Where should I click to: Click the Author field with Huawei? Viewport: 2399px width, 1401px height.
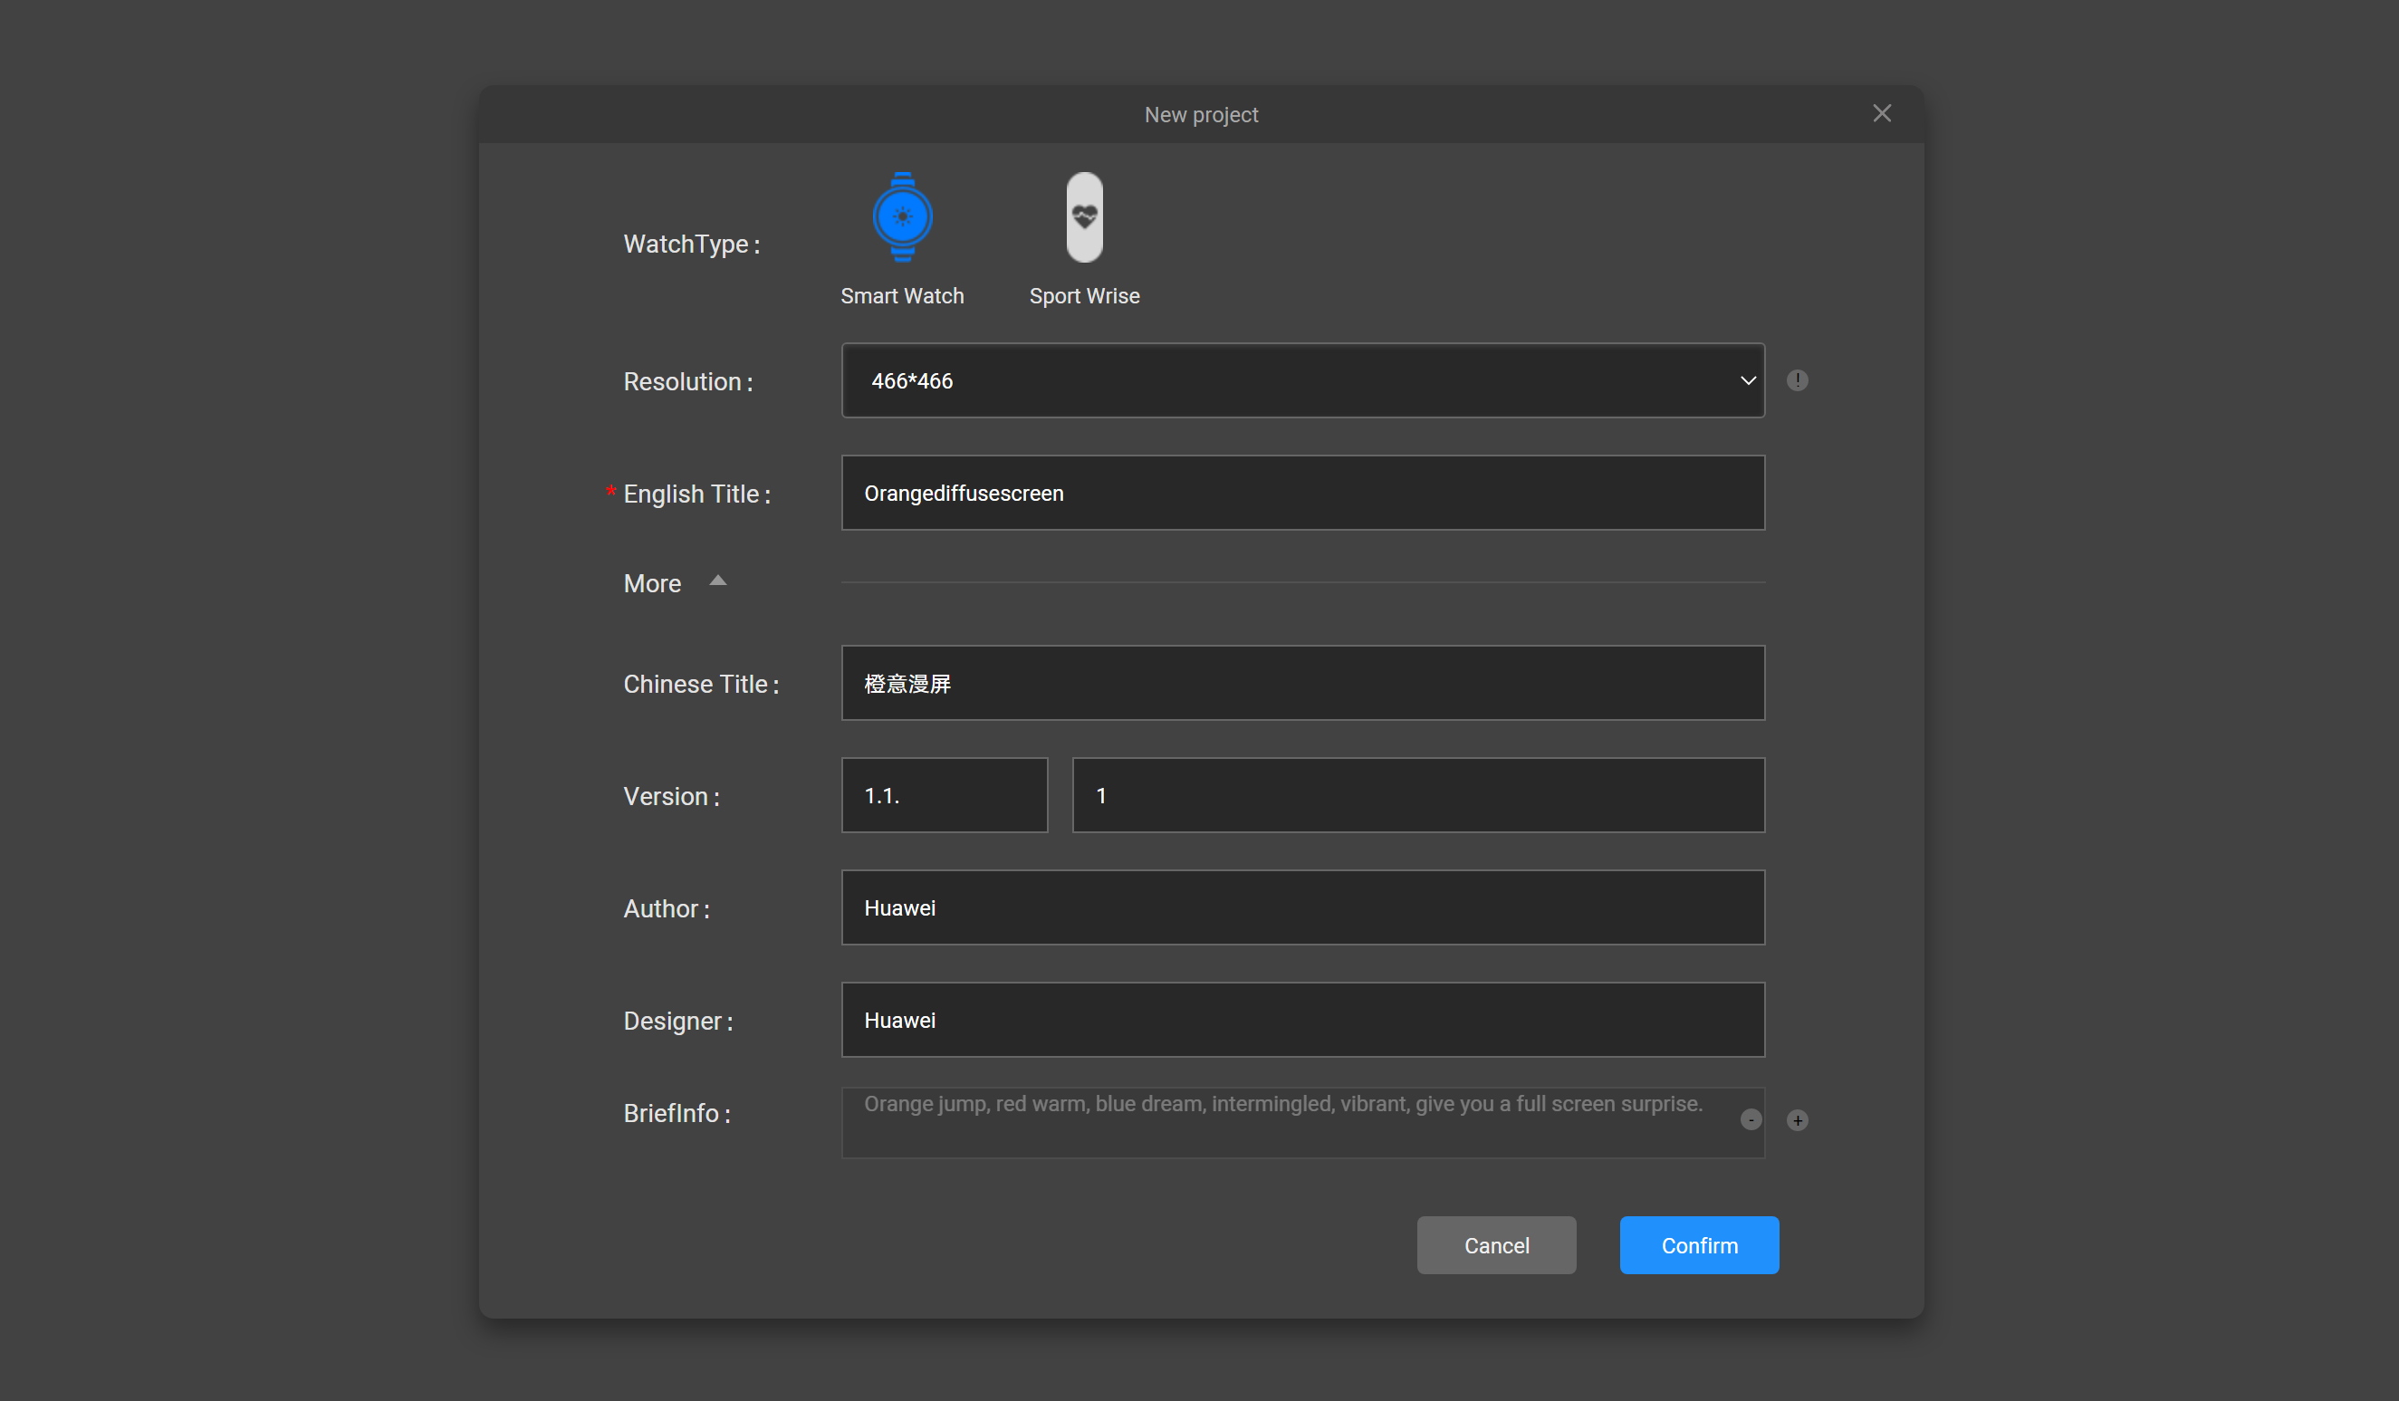tap(1302, 908)
